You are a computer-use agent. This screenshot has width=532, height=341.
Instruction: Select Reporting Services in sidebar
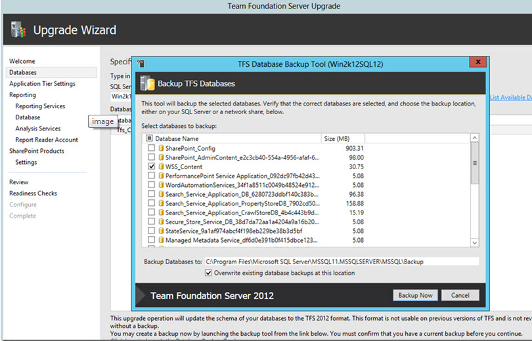[40, 106]
